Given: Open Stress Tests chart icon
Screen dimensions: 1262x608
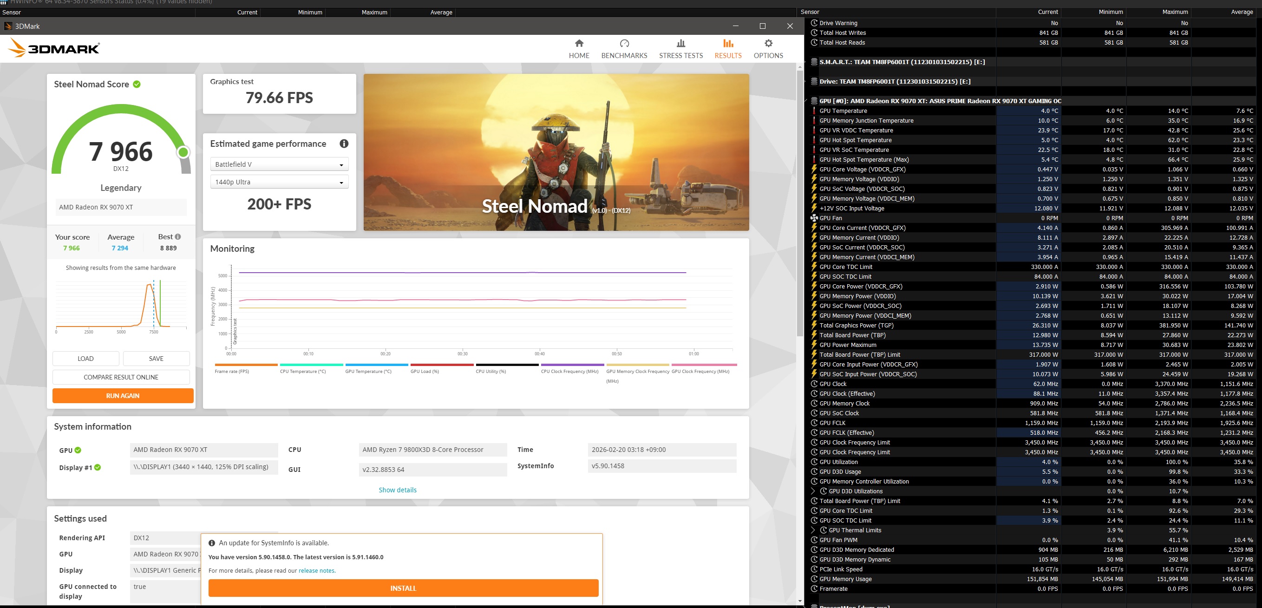Looking at the screenshot, I should (x=680, y=44).
